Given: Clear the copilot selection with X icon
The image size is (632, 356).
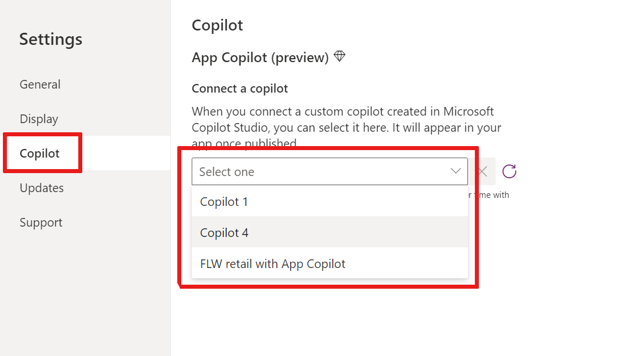Looking at the screenshot, I should pyautogui.click(x=482, y=171).
